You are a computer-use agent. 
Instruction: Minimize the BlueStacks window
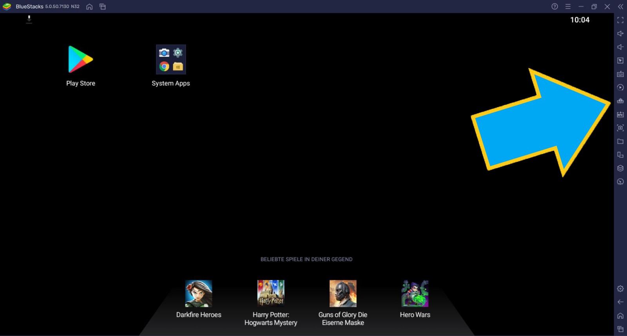click(581, 7)
